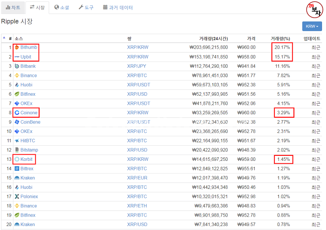Click XRP/USD pair in Bitstamp row
326x230 pixels.
pos(137,150)
